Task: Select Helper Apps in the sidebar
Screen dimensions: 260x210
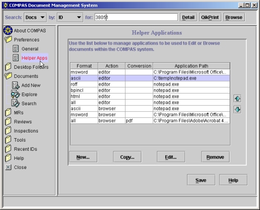Action: (x=34, y=58)
